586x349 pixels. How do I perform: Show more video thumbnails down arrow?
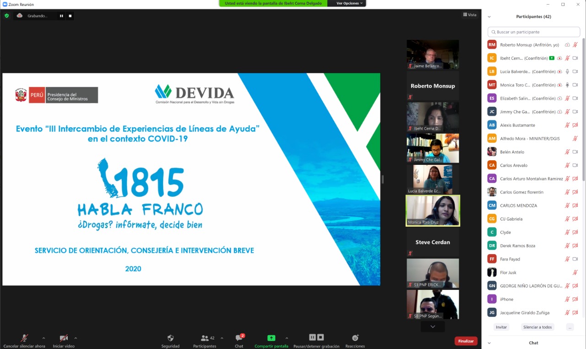433,327
